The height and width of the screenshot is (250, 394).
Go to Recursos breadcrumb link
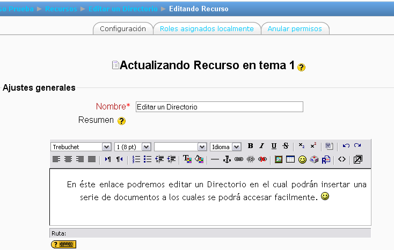point(61,9)
